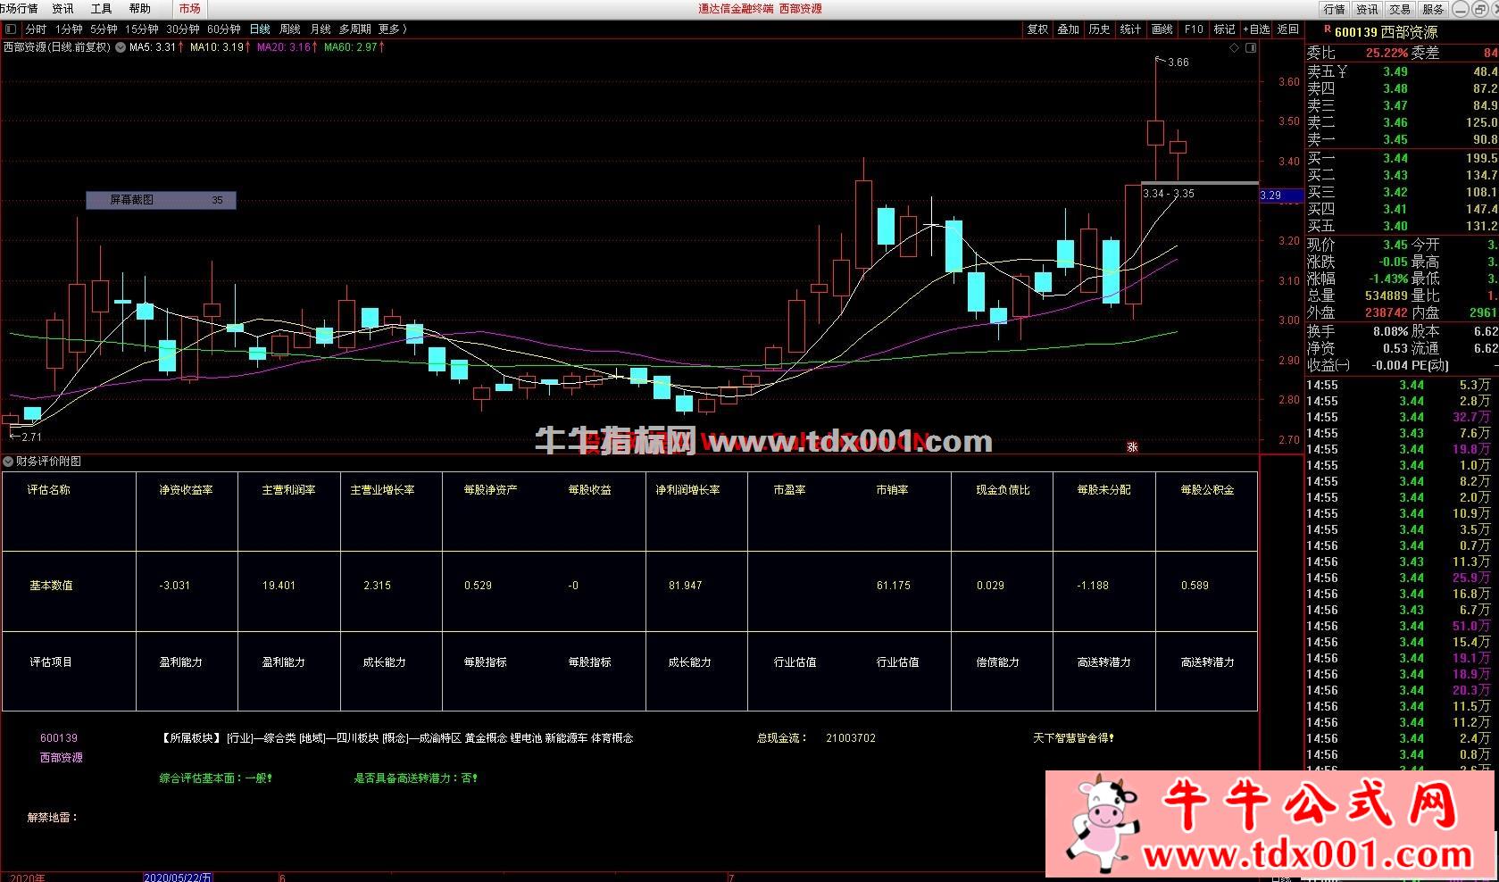Open the 市场行情 menu

click(19, 8)
